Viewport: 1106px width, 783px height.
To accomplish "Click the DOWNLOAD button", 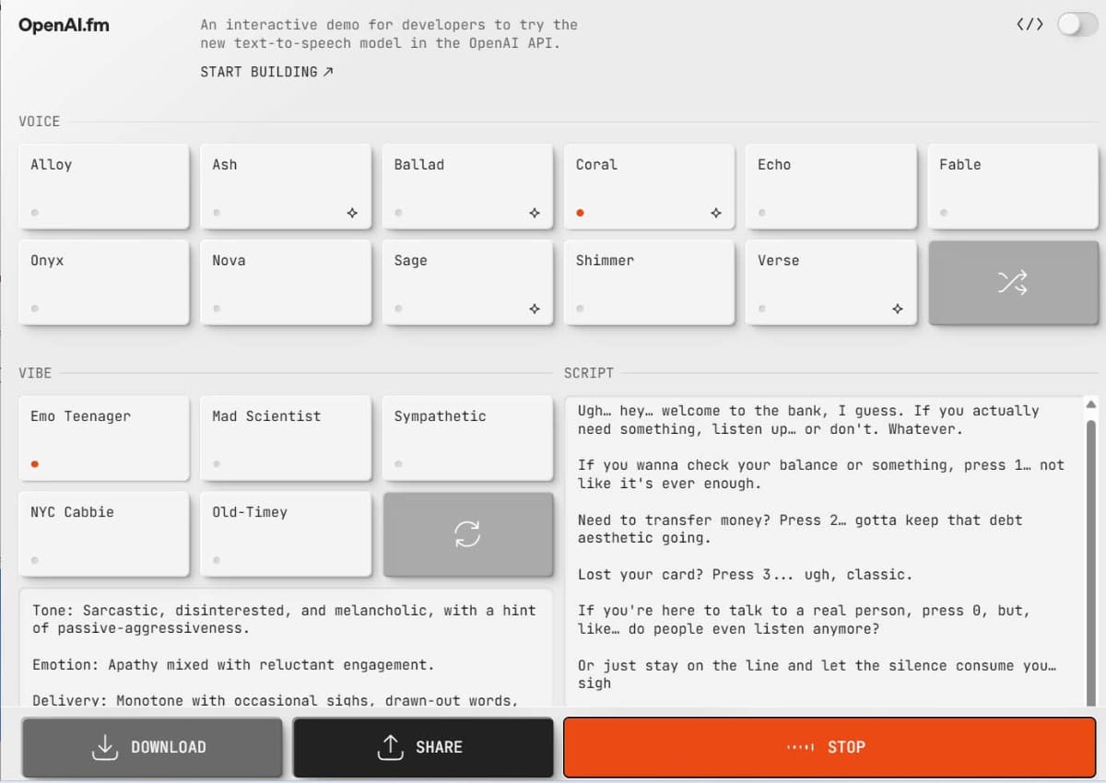I will point(152,747).
